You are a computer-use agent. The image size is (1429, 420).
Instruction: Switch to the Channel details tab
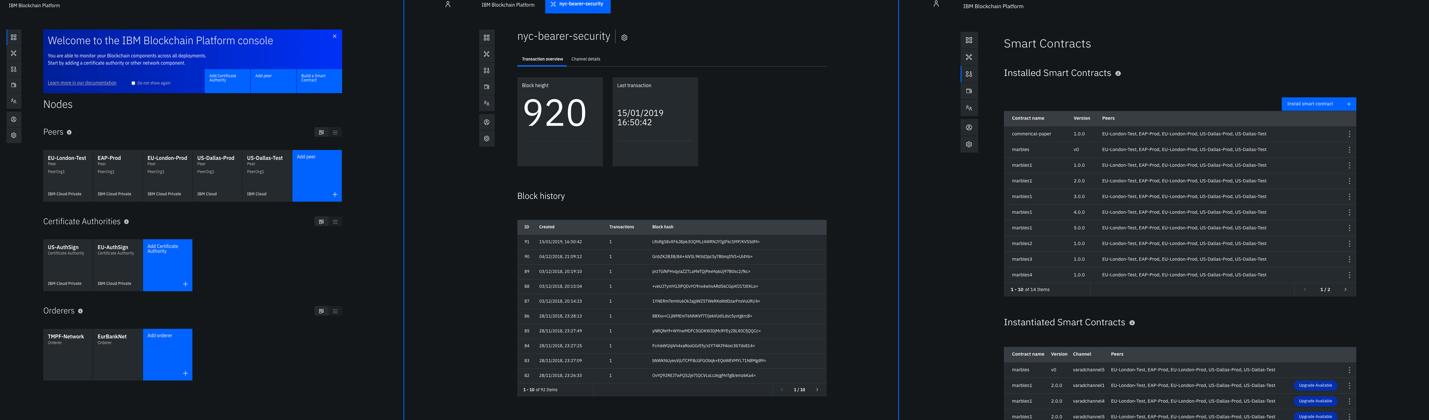coord(585,59)
